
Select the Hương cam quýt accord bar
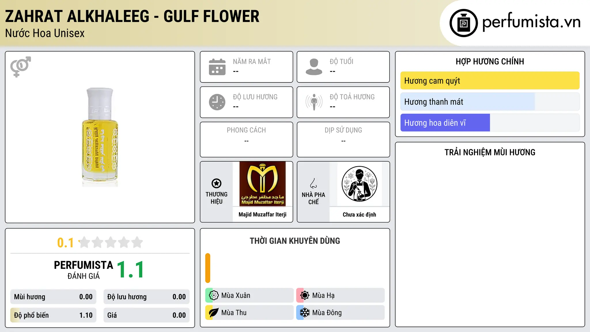click(490, 81)
